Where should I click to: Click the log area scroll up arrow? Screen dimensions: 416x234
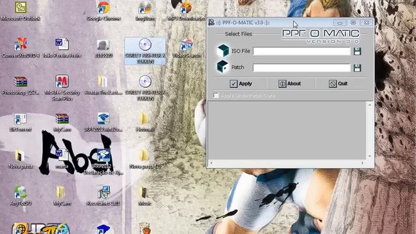(369, 105)
